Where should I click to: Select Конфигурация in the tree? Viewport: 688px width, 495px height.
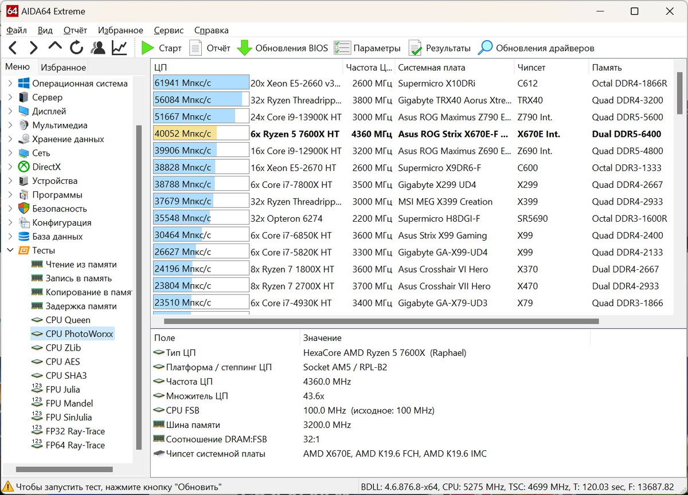coord(61,222)
